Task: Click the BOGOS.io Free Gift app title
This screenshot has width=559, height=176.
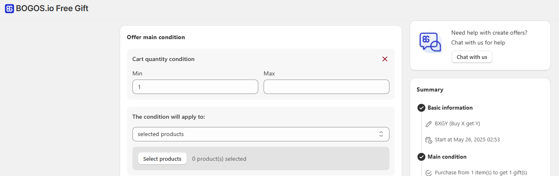Action: 52,8
